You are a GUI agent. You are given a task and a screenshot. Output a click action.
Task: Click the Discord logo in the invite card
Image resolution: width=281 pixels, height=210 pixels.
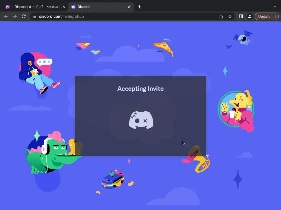(x=141, y=120)
